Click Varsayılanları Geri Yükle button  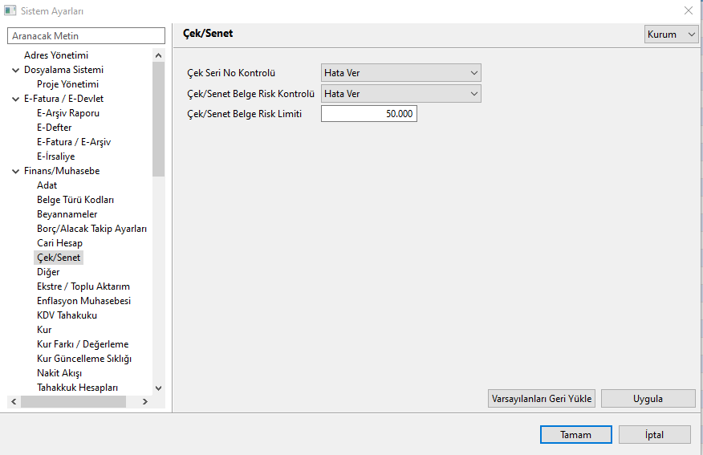click(541, 399)
